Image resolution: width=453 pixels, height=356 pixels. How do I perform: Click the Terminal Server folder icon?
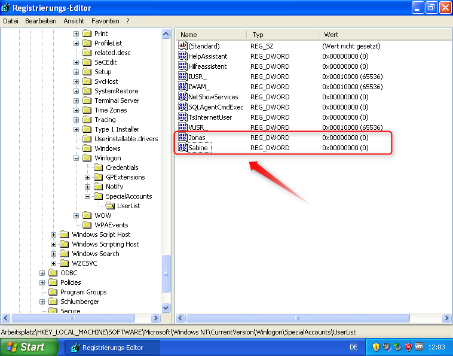tap(87, 101)
